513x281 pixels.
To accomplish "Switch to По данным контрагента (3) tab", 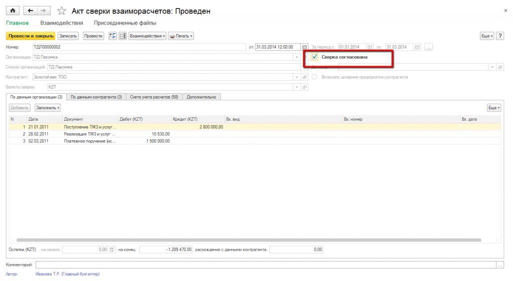I will tap(96, 97).
